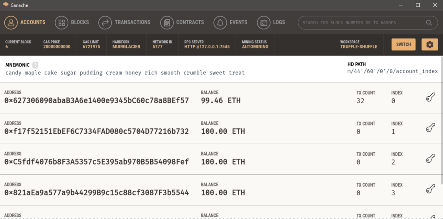Click the 99.46 ETH balance
Screen dimensions: 443x219
point(221,101)
